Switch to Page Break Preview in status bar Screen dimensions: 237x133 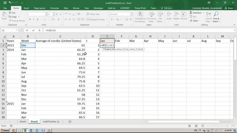coord(203,126)
